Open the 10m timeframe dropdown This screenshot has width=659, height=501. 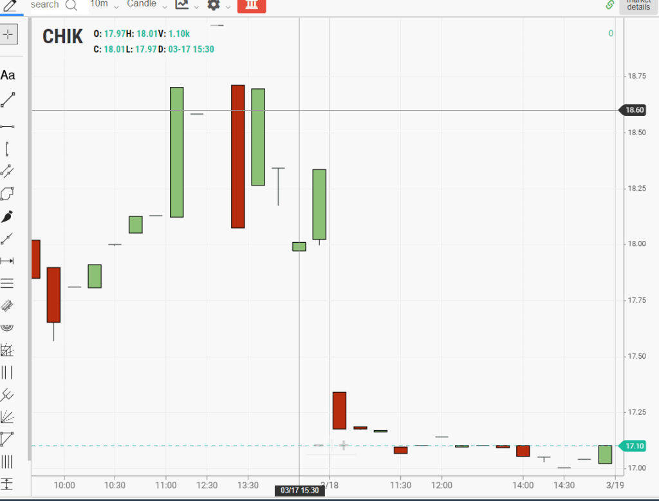104,5
